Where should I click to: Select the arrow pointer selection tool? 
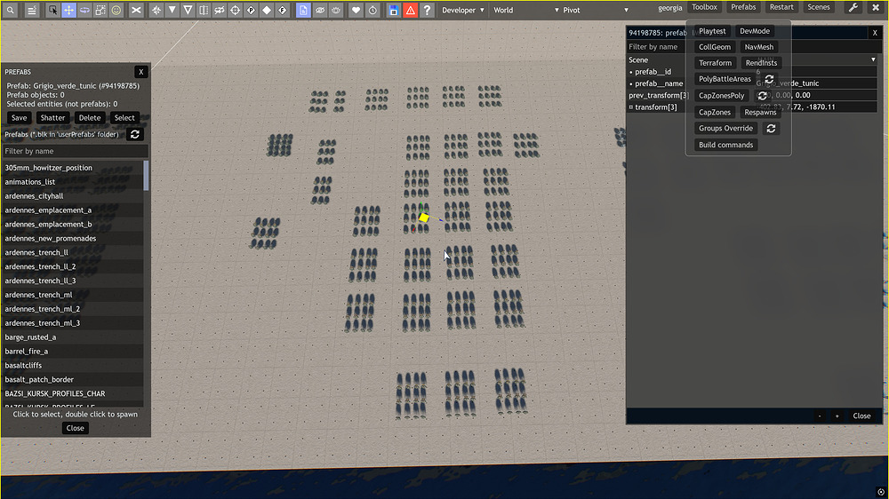[52, 10]
